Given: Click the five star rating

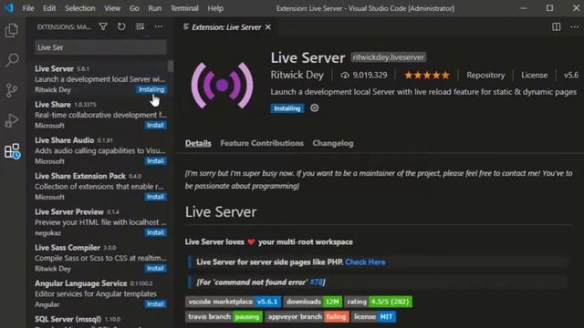Looking at the screenshot, I should tap(427, 75).
